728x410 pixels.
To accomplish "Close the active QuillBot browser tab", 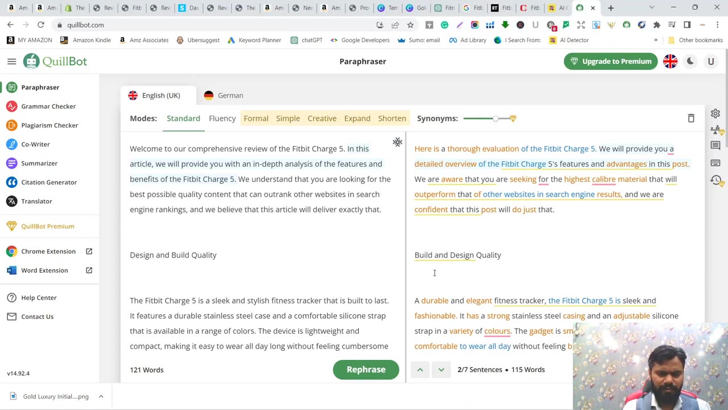I will click(x=593, y=8).
